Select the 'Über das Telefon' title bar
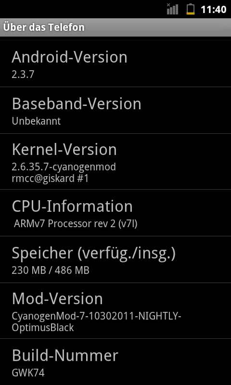 [115, 27]
